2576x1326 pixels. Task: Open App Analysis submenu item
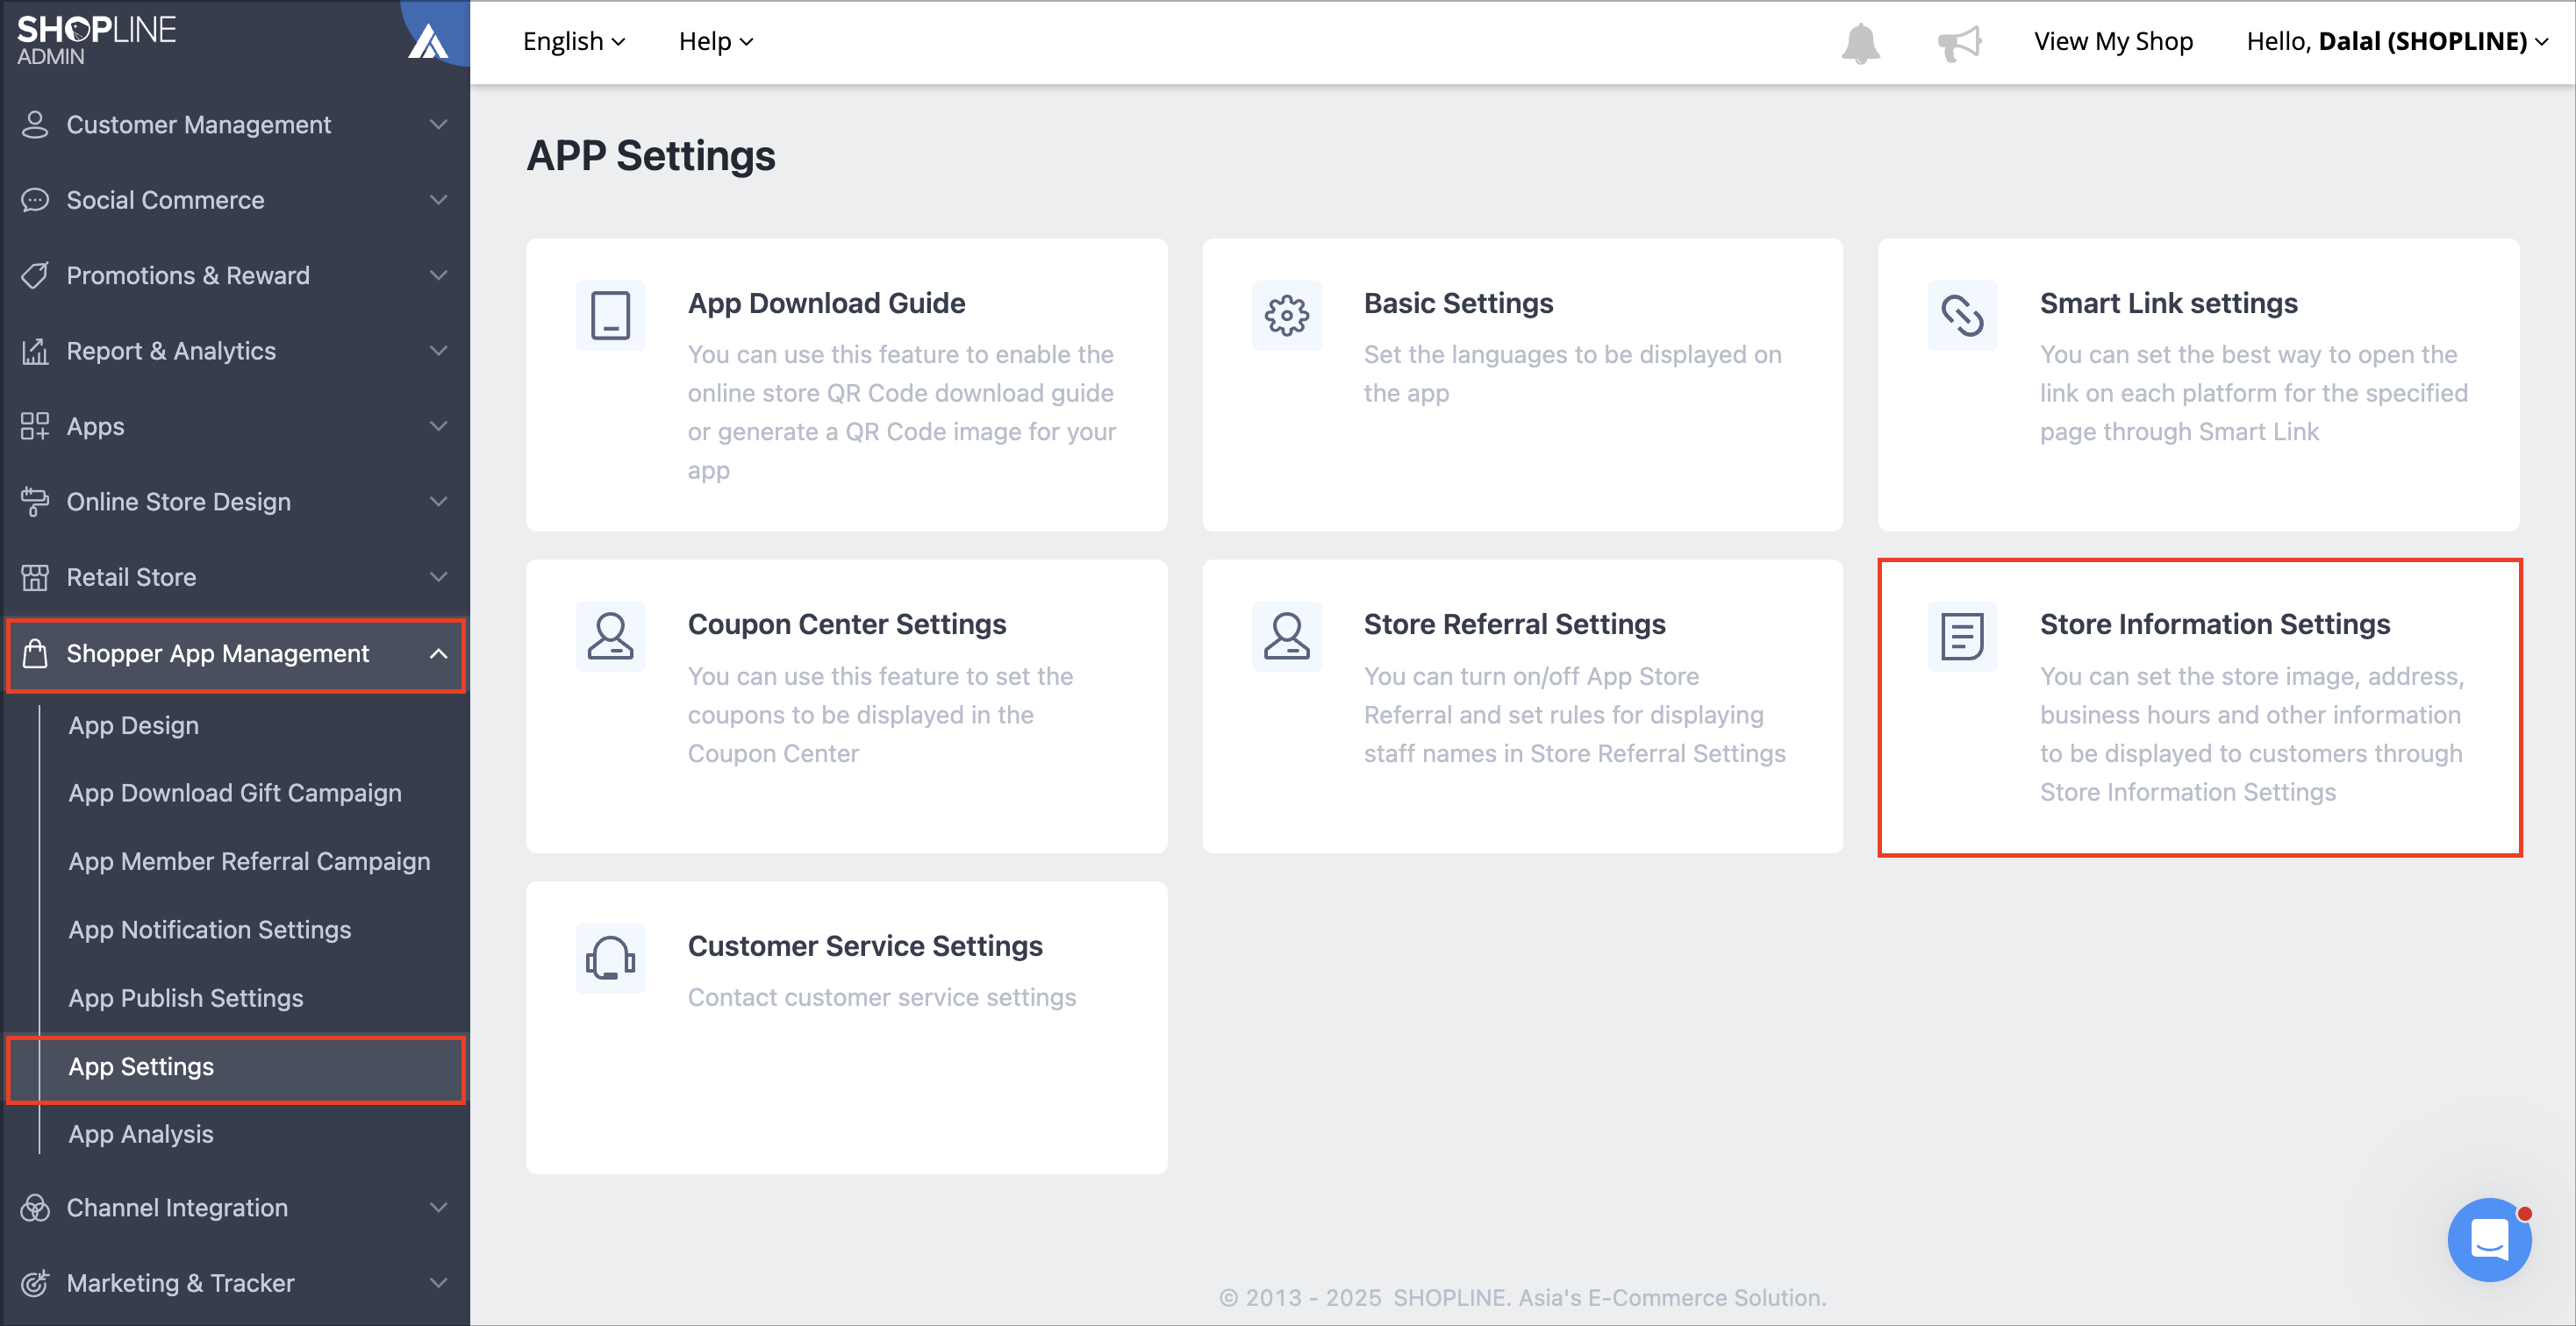pos(141,1134)
